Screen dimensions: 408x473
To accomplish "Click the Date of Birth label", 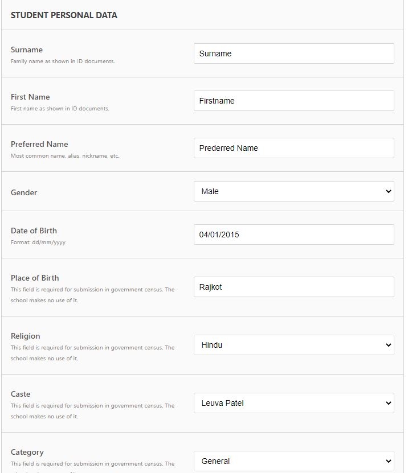I will [34, 231].
